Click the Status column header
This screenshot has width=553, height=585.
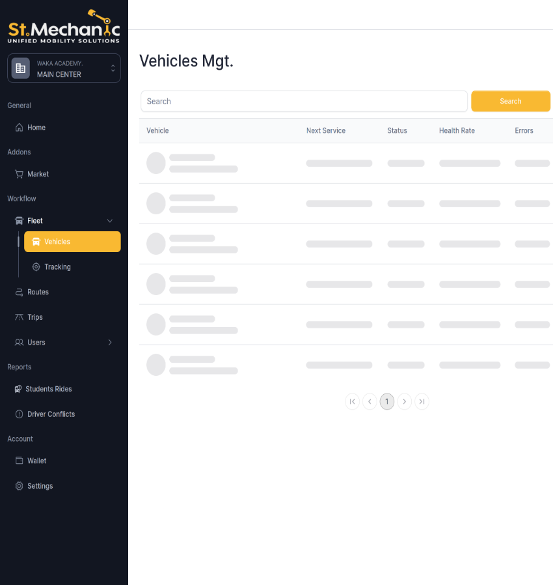(x=397, y=130)
